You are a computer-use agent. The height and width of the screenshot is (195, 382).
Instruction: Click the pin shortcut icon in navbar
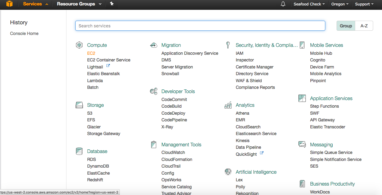[112, 4]
